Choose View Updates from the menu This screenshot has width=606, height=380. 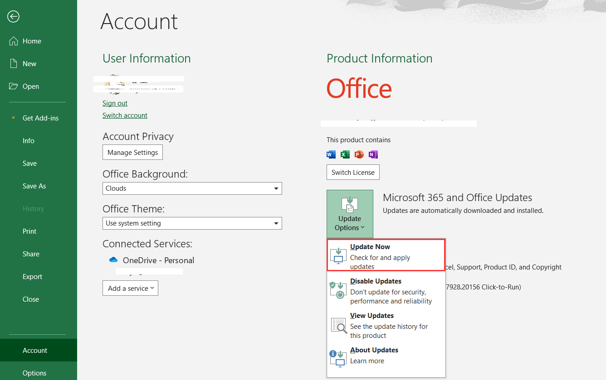click(386, 325)
